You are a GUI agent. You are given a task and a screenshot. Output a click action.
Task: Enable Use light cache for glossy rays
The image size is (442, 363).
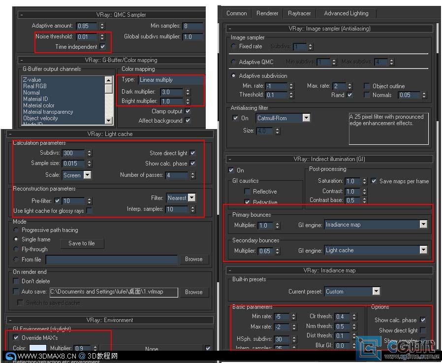(x=89, y=210)
